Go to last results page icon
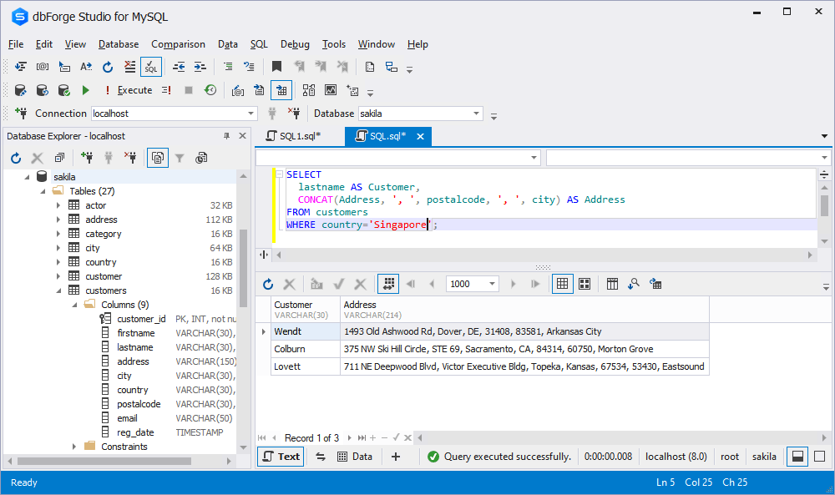Viewport: 835px width, 495px height. [x=535, y=284]
